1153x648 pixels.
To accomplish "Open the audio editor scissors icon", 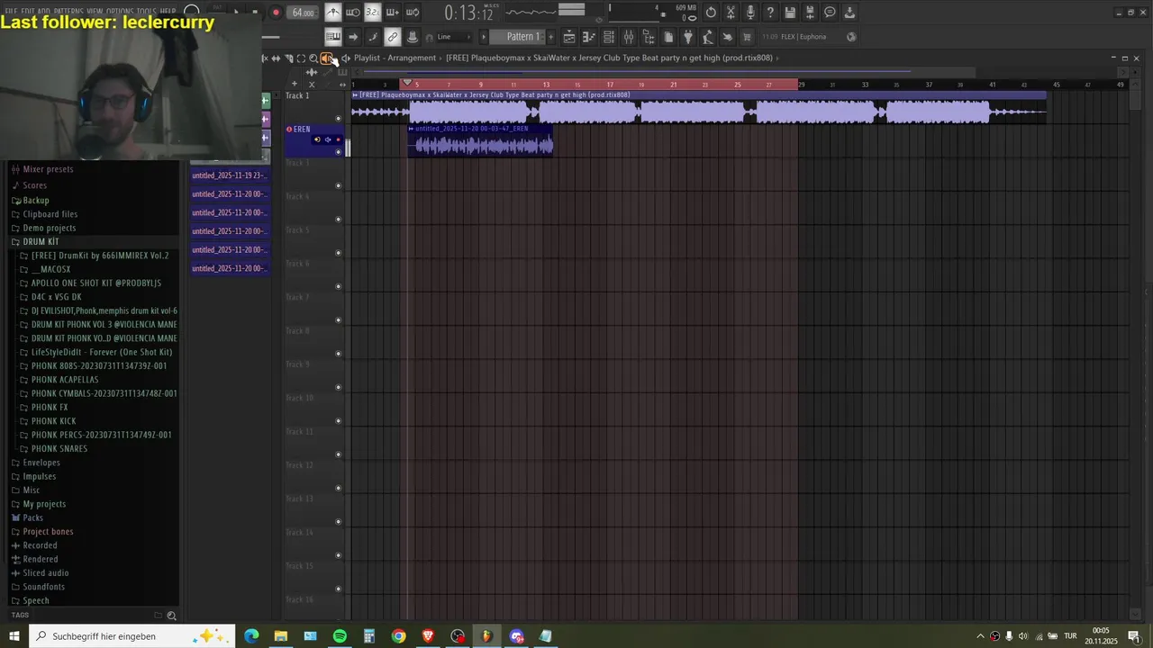I will (x=731, y=13).
